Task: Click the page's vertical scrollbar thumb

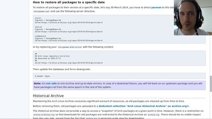Action: [x=211, y=84]
